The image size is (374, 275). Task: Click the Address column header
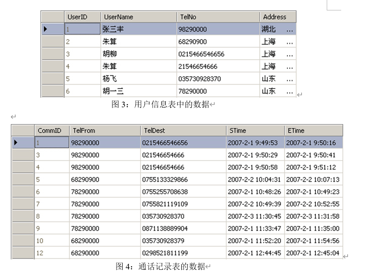click(278, 17)
